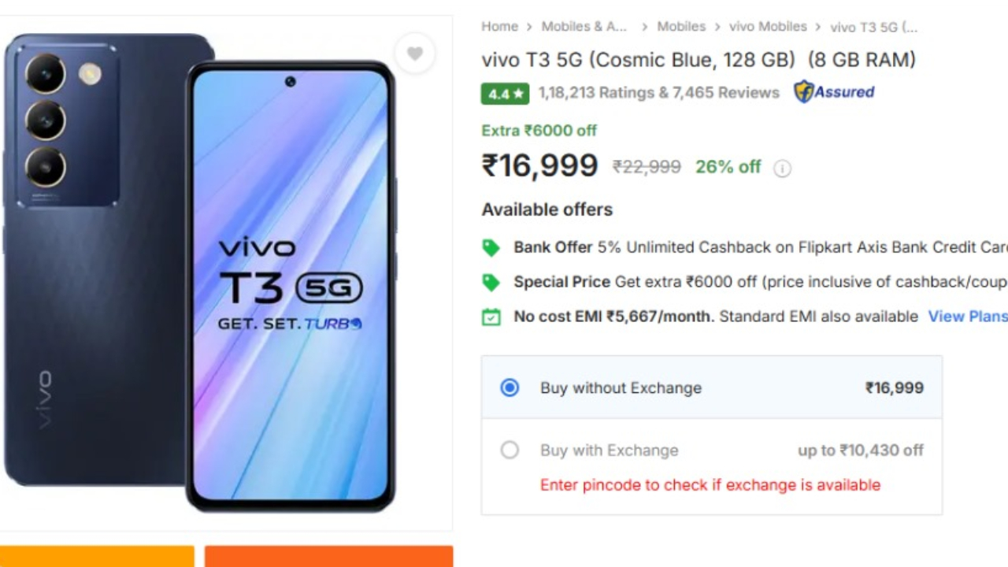Viewport: 1008px width, 567px height.
Task: Click the price info icon
Action: [x=782, y=168]
